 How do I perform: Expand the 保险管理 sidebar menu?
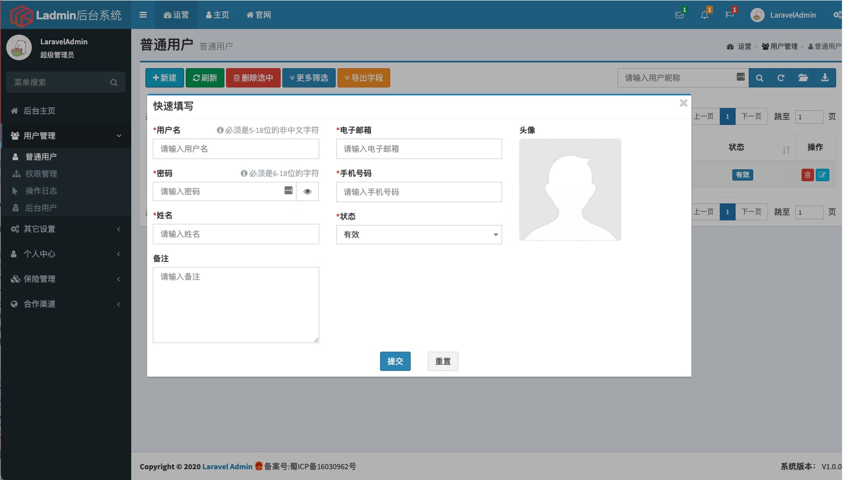point(66,279)
